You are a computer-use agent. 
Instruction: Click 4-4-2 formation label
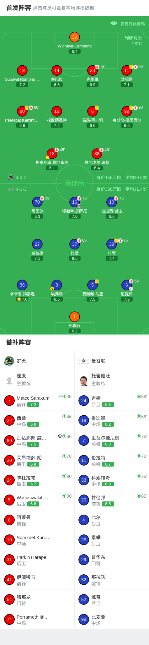21,178
